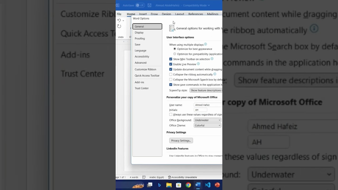Expand the ScreenTip style dropdown

click(206, 90)
